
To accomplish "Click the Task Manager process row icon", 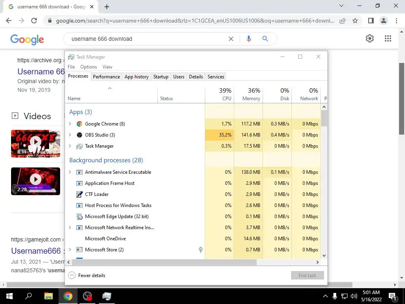I will (x=79, y=146).
